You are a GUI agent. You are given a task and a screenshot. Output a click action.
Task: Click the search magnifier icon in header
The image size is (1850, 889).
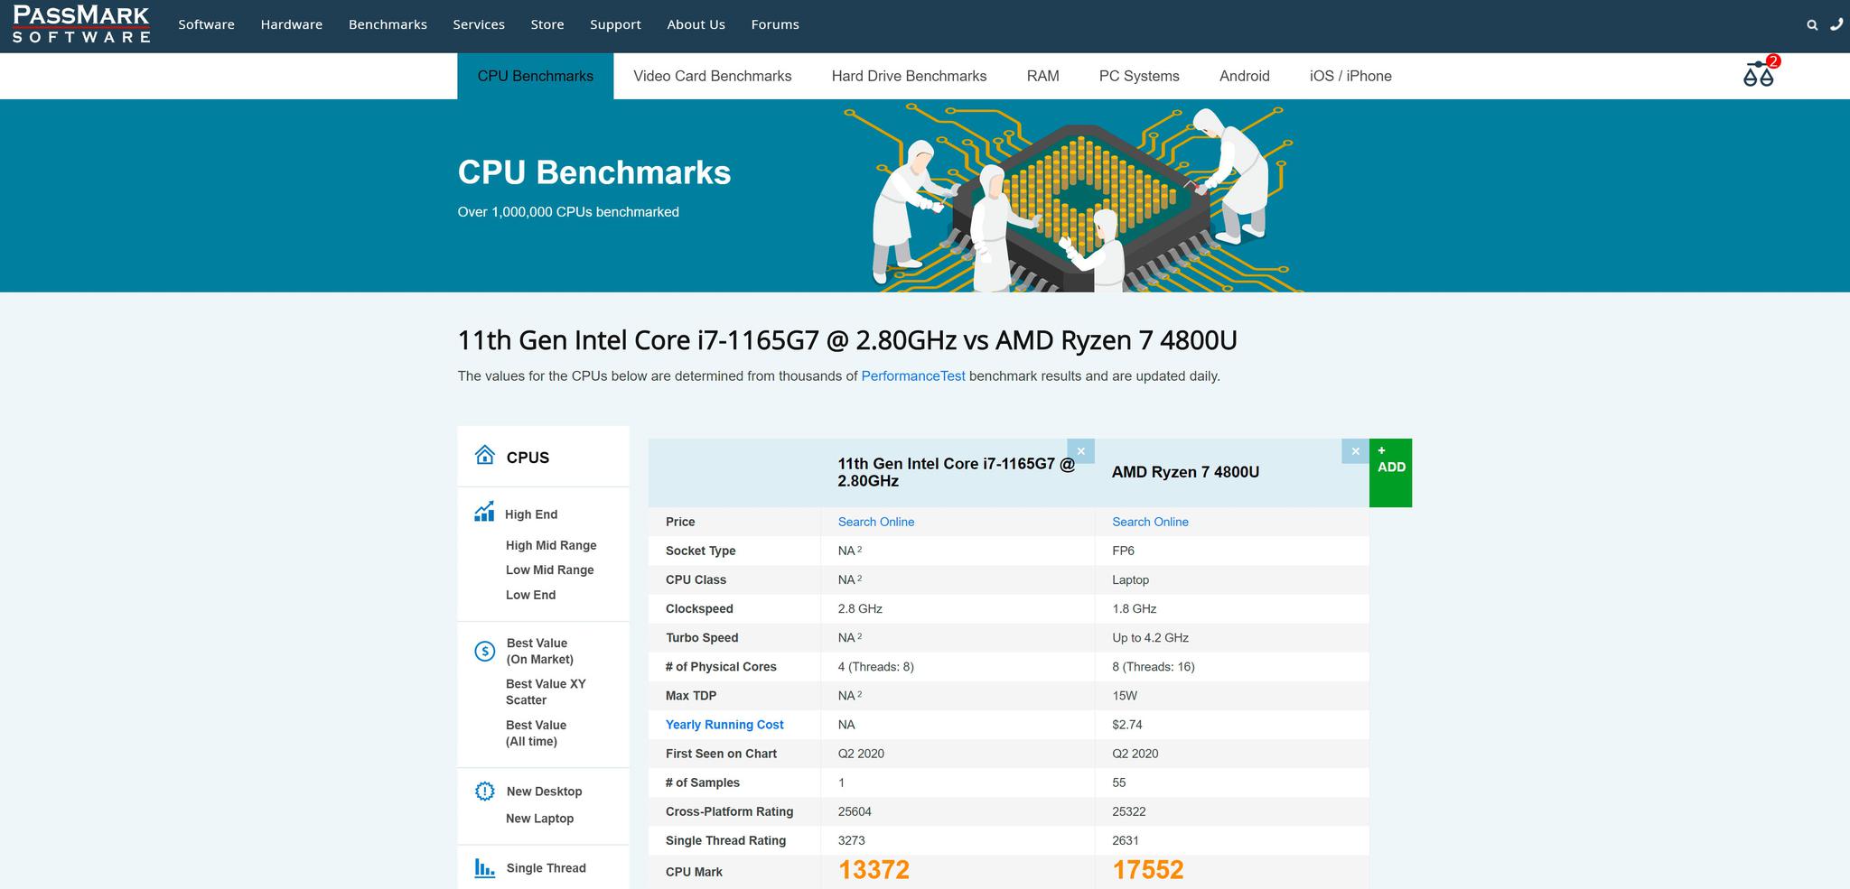(x=1811, y=25)
